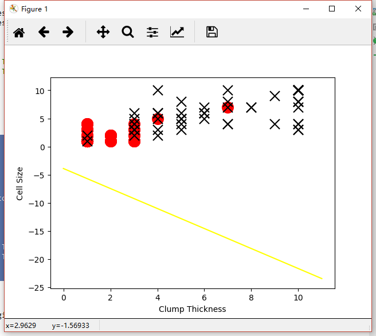
Task: Select the Zoom to rectangle tool
Action: (x=128, y=32)
